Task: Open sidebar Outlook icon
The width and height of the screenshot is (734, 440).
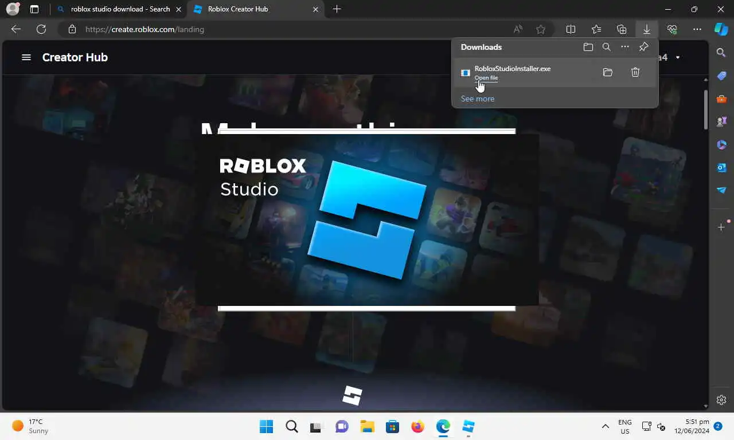Action: point(721,167)
